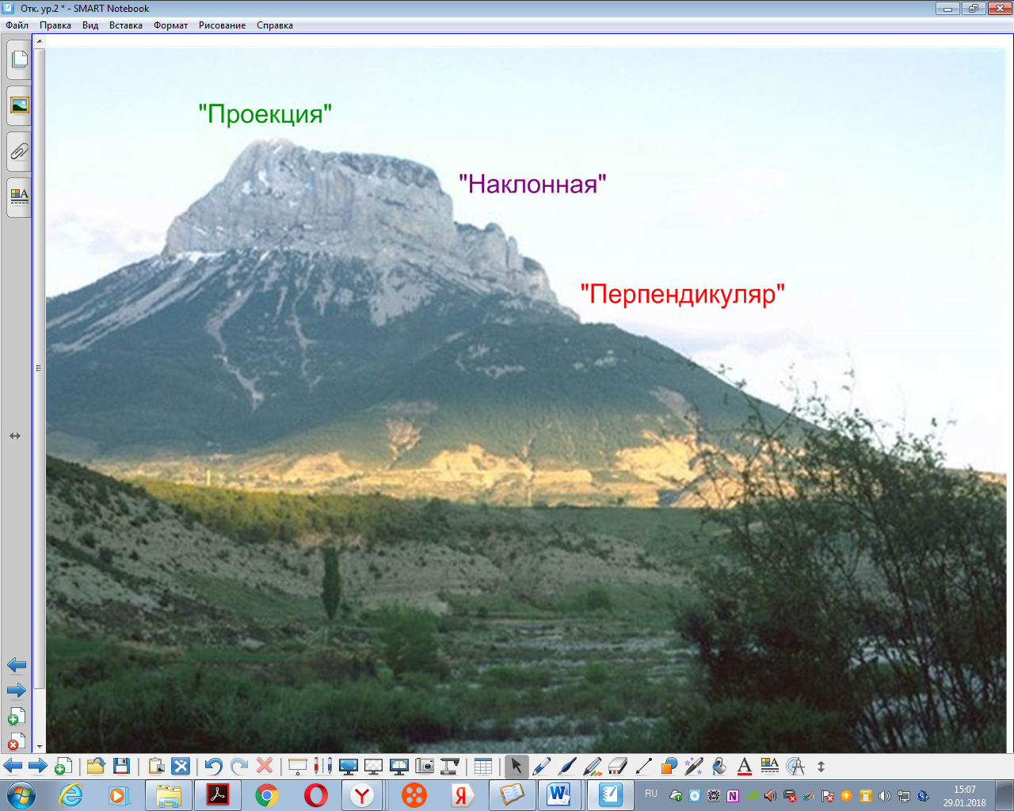Open the Правка menu
Image resolution: width=1014 pixels, height=811 pixels.
[55, 25]
